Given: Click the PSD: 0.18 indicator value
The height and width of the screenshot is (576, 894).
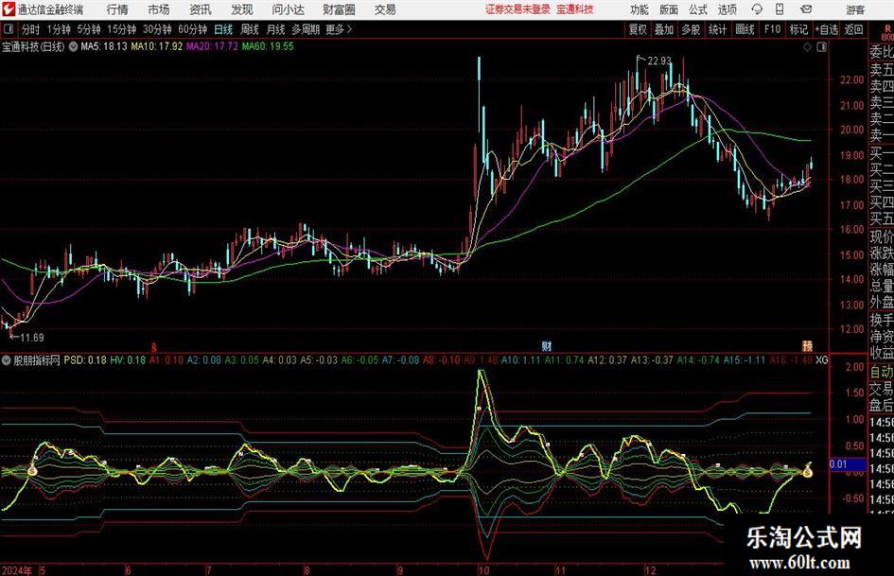Looking at the screenshot, I should click(85, 360).
